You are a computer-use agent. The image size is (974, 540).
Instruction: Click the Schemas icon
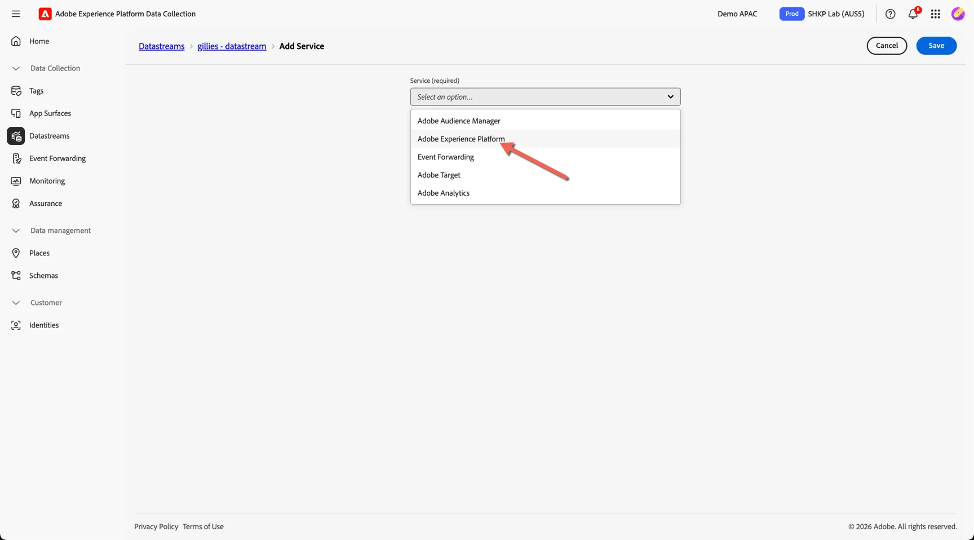[16, 276]
